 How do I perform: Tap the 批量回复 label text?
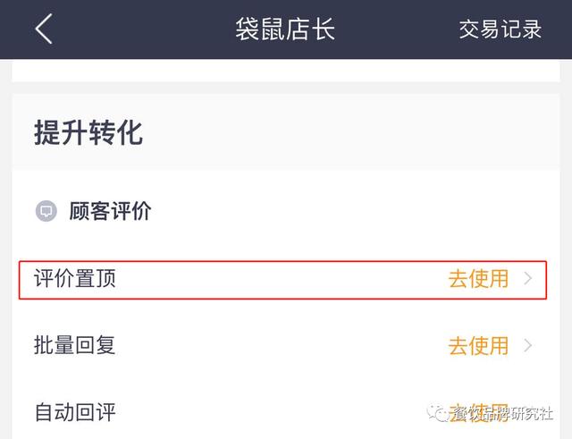[75, 345]
